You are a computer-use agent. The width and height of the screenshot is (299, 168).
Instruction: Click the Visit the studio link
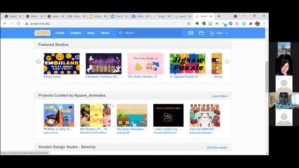217,147
